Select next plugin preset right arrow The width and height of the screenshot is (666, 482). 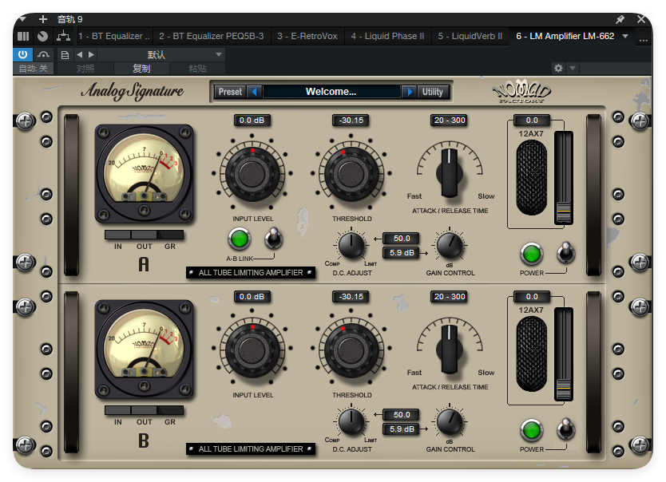[410, 92]
